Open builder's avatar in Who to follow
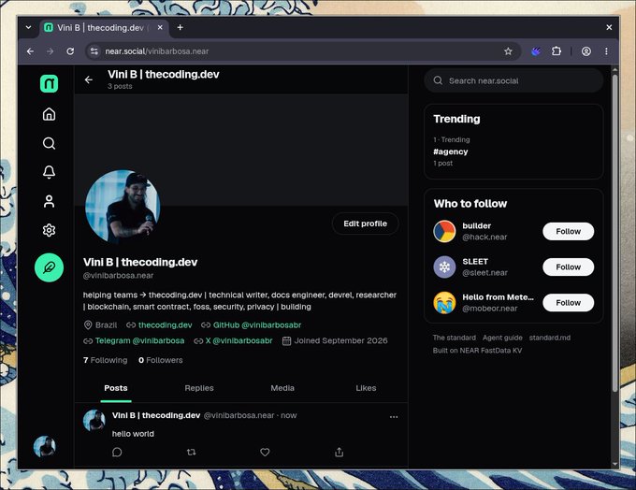 pyautogui.click(x=444, y=231)
